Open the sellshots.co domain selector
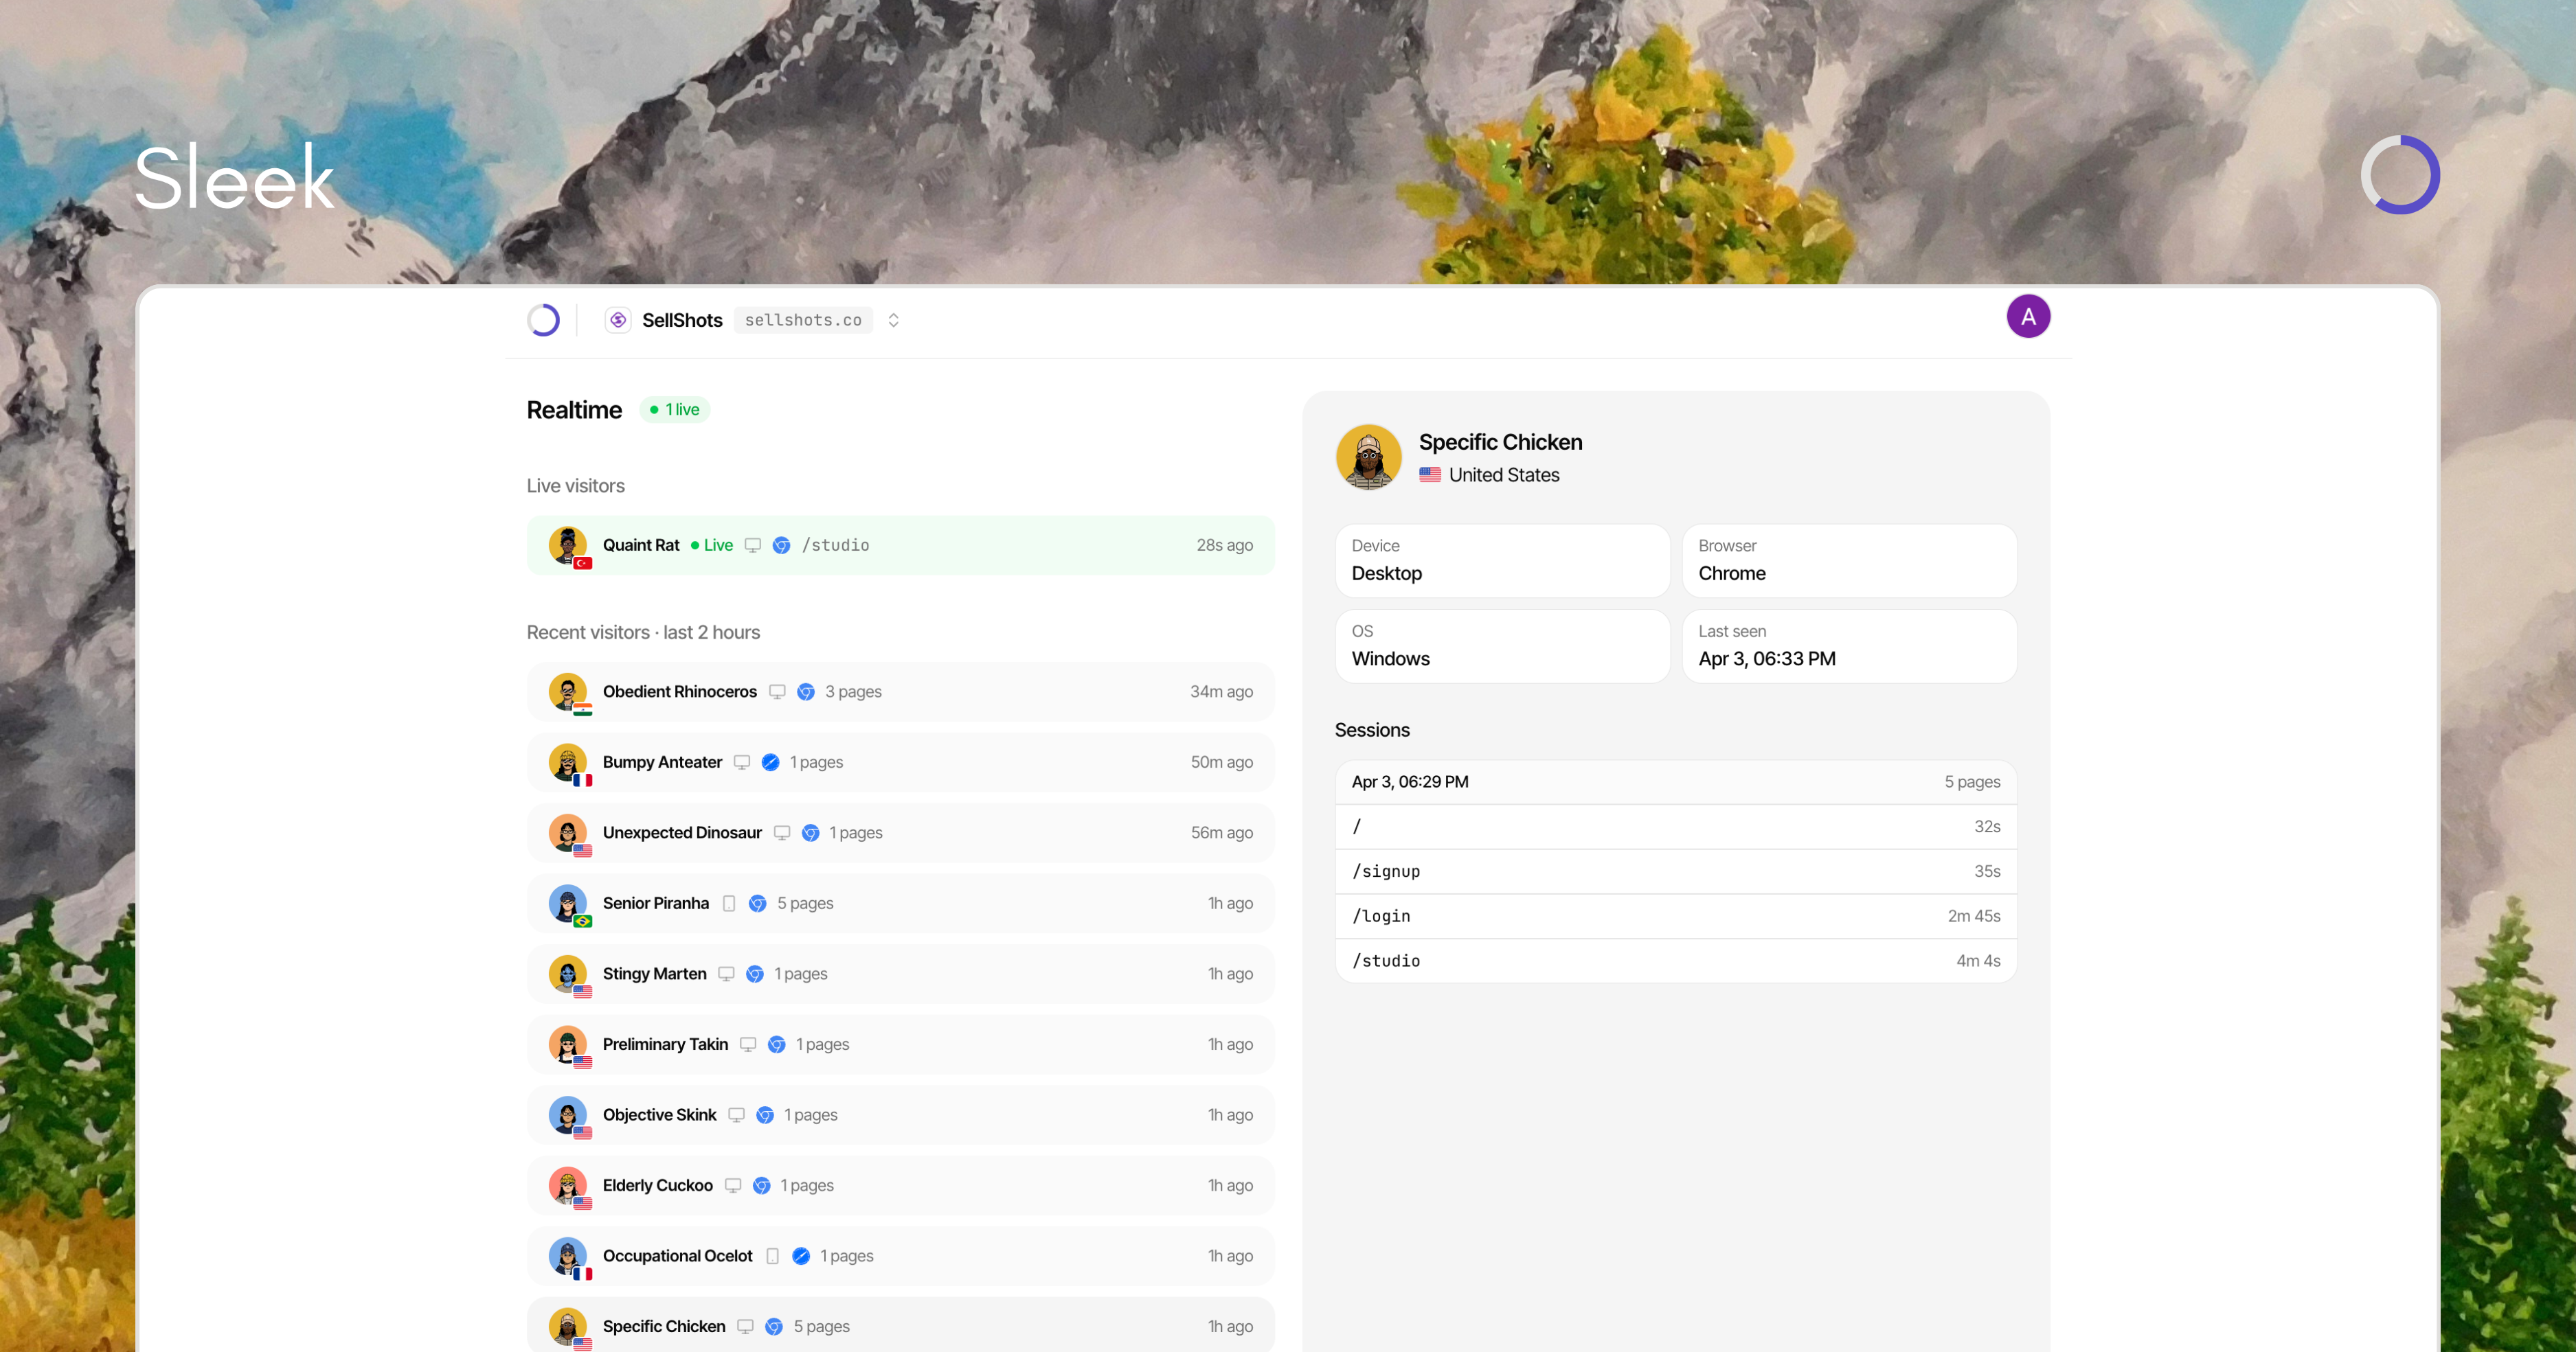Viewport: 2576px width, 1352px height. tap(802, 320)
